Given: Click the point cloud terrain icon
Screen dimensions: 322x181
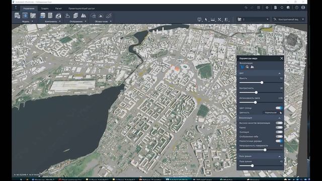Looking at the screenshot, I should pos(101,16).
